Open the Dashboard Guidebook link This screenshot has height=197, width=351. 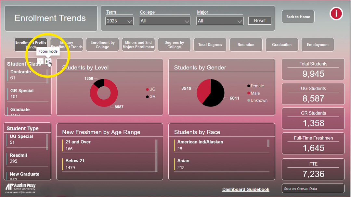point(246,190)
